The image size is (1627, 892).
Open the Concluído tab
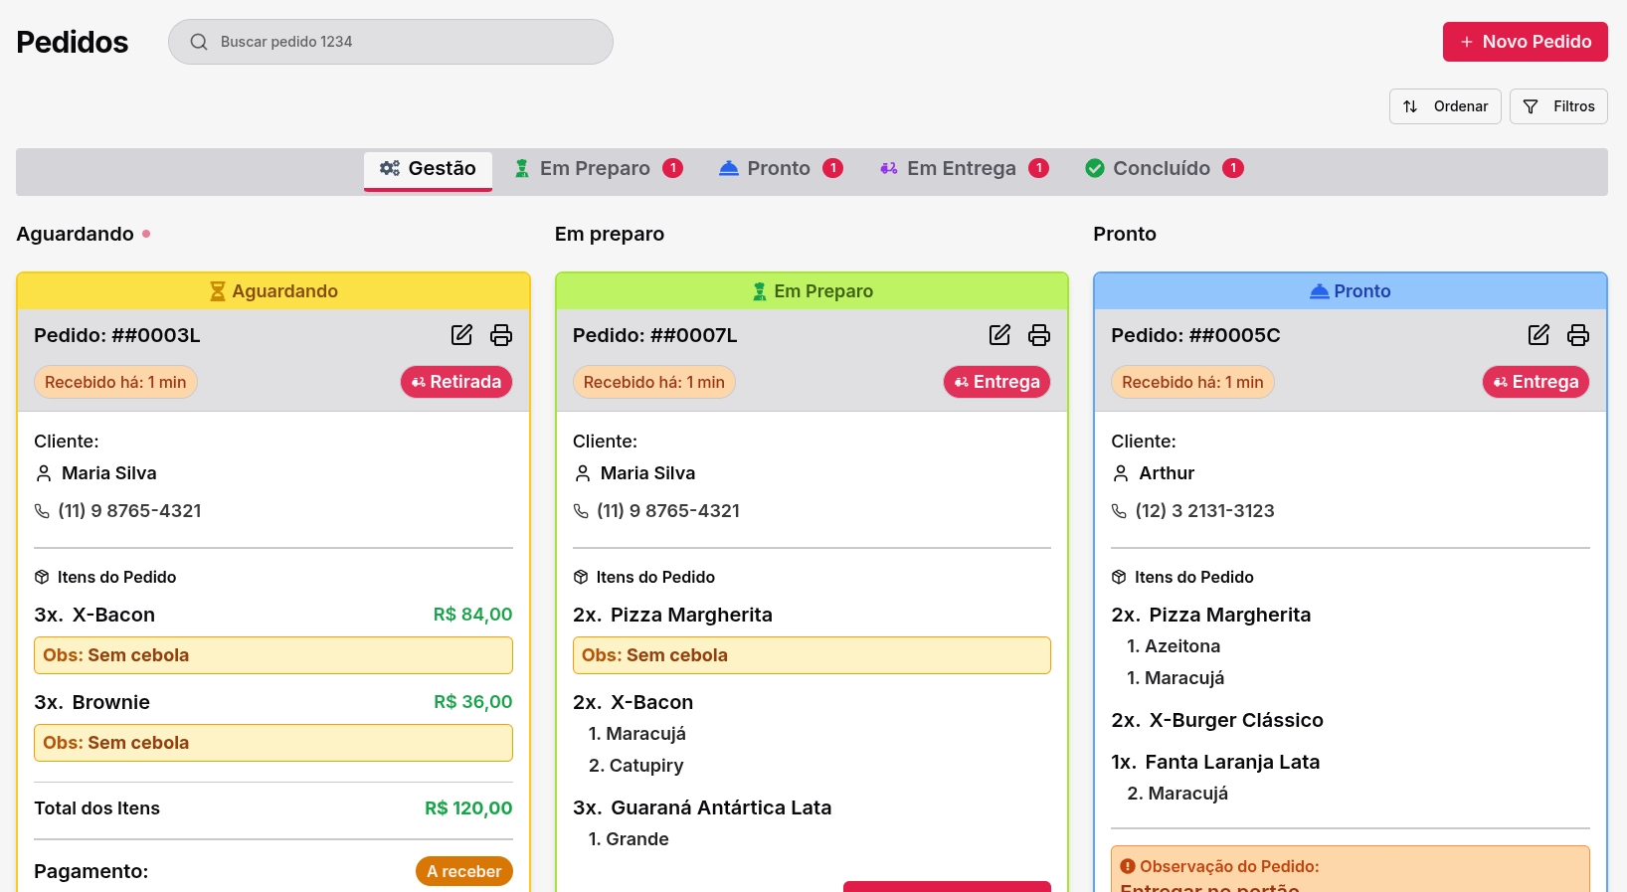click(x=1164, y=168)
